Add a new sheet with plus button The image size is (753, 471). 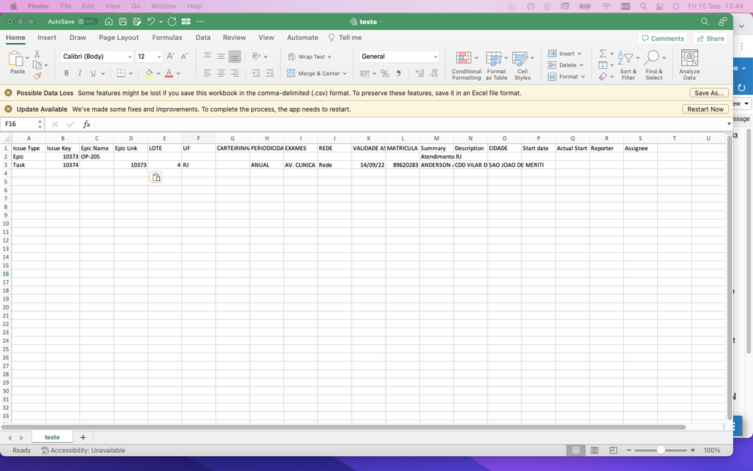click(x=83, y=437)
